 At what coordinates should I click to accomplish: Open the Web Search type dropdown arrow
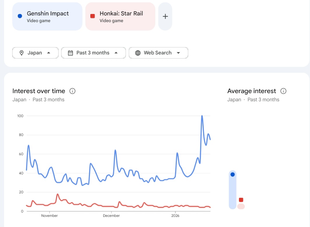click(178, 53)
